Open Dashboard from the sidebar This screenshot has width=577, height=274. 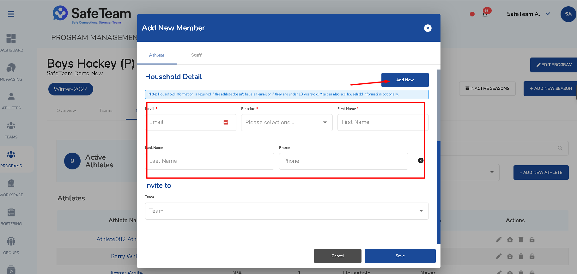click(11, 43)
